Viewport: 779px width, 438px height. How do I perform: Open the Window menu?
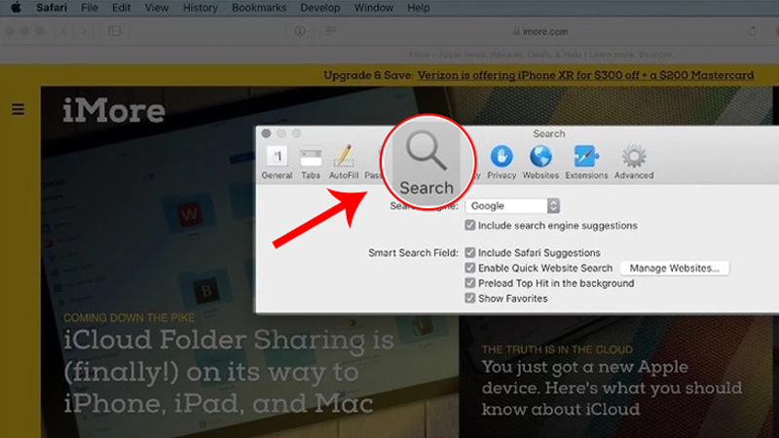point(374,8)
